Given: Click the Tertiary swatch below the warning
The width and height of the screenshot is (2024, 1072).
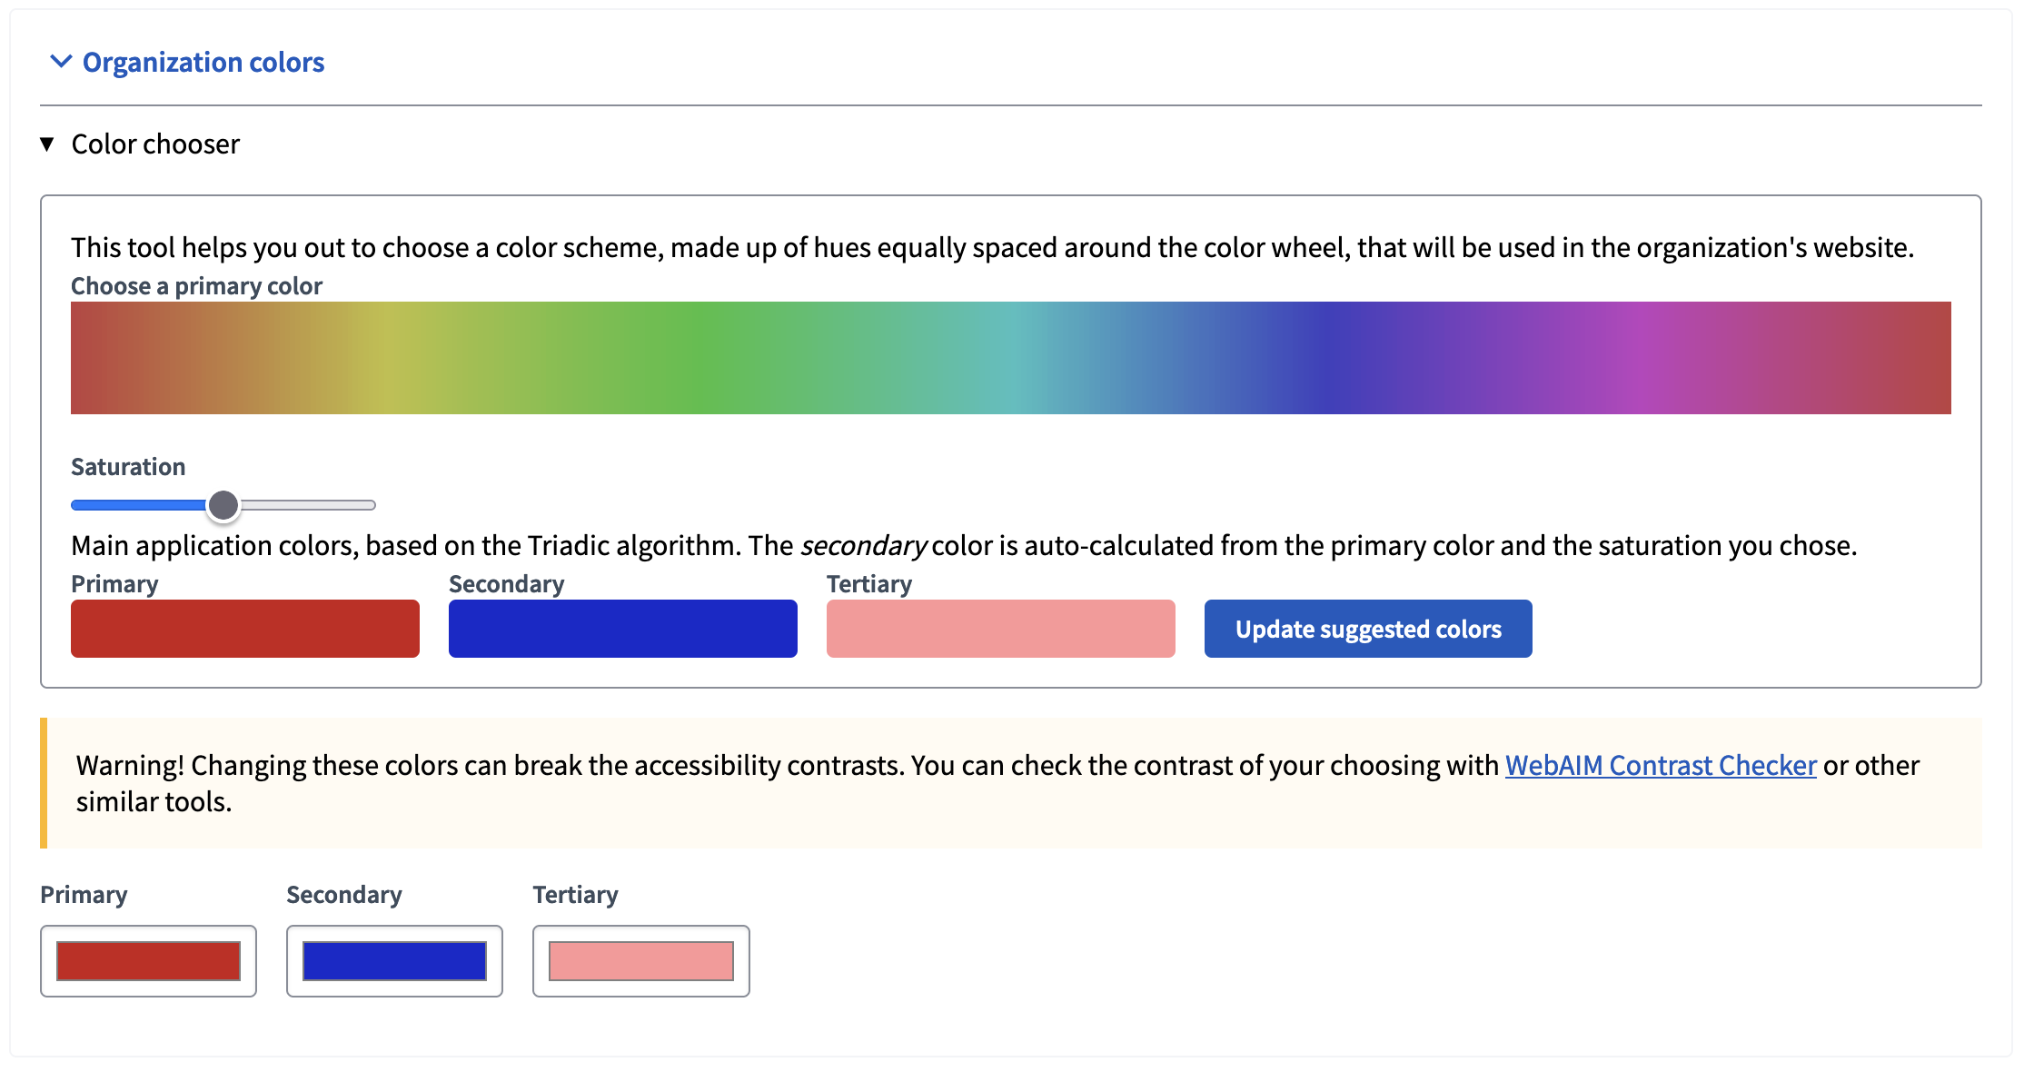Looking at the screenshot, I should coord(640,958).
